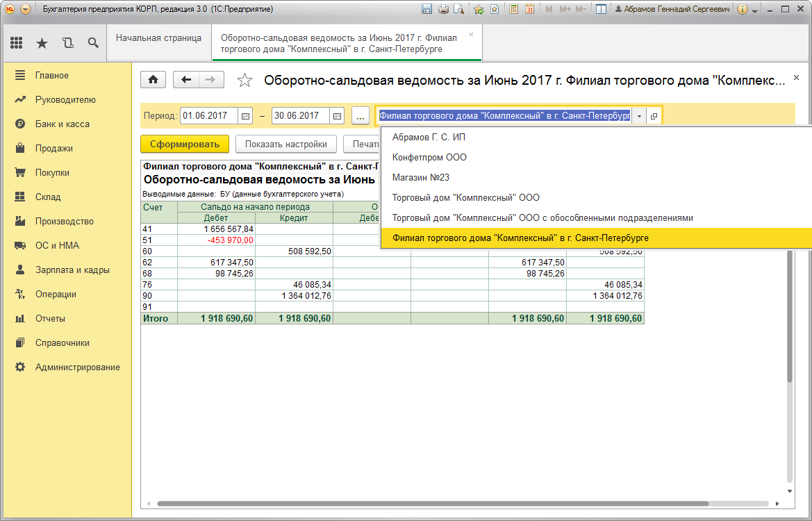Click the end date field 30.06.2017
The width and height of the screenshot is (812, 521).
pos(301,116)
